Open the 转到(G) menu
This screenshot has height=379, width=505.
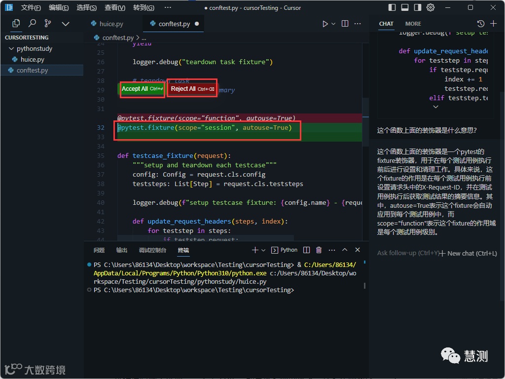click(x=144, y=7)
